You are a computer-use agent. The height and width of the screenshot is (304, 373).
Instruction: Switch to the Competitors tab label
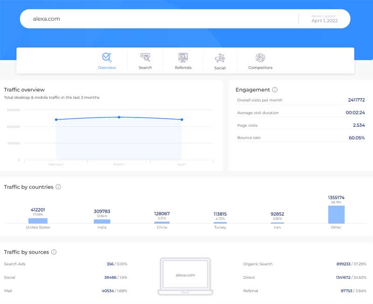click(x=260, y=68)
